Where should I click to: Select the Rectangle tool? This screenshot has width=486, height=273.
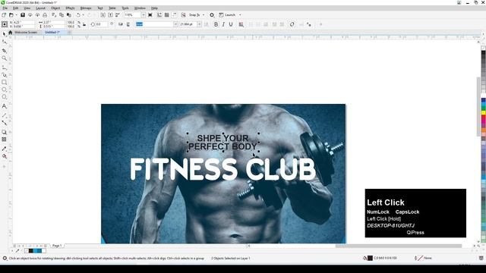point(5,83)
